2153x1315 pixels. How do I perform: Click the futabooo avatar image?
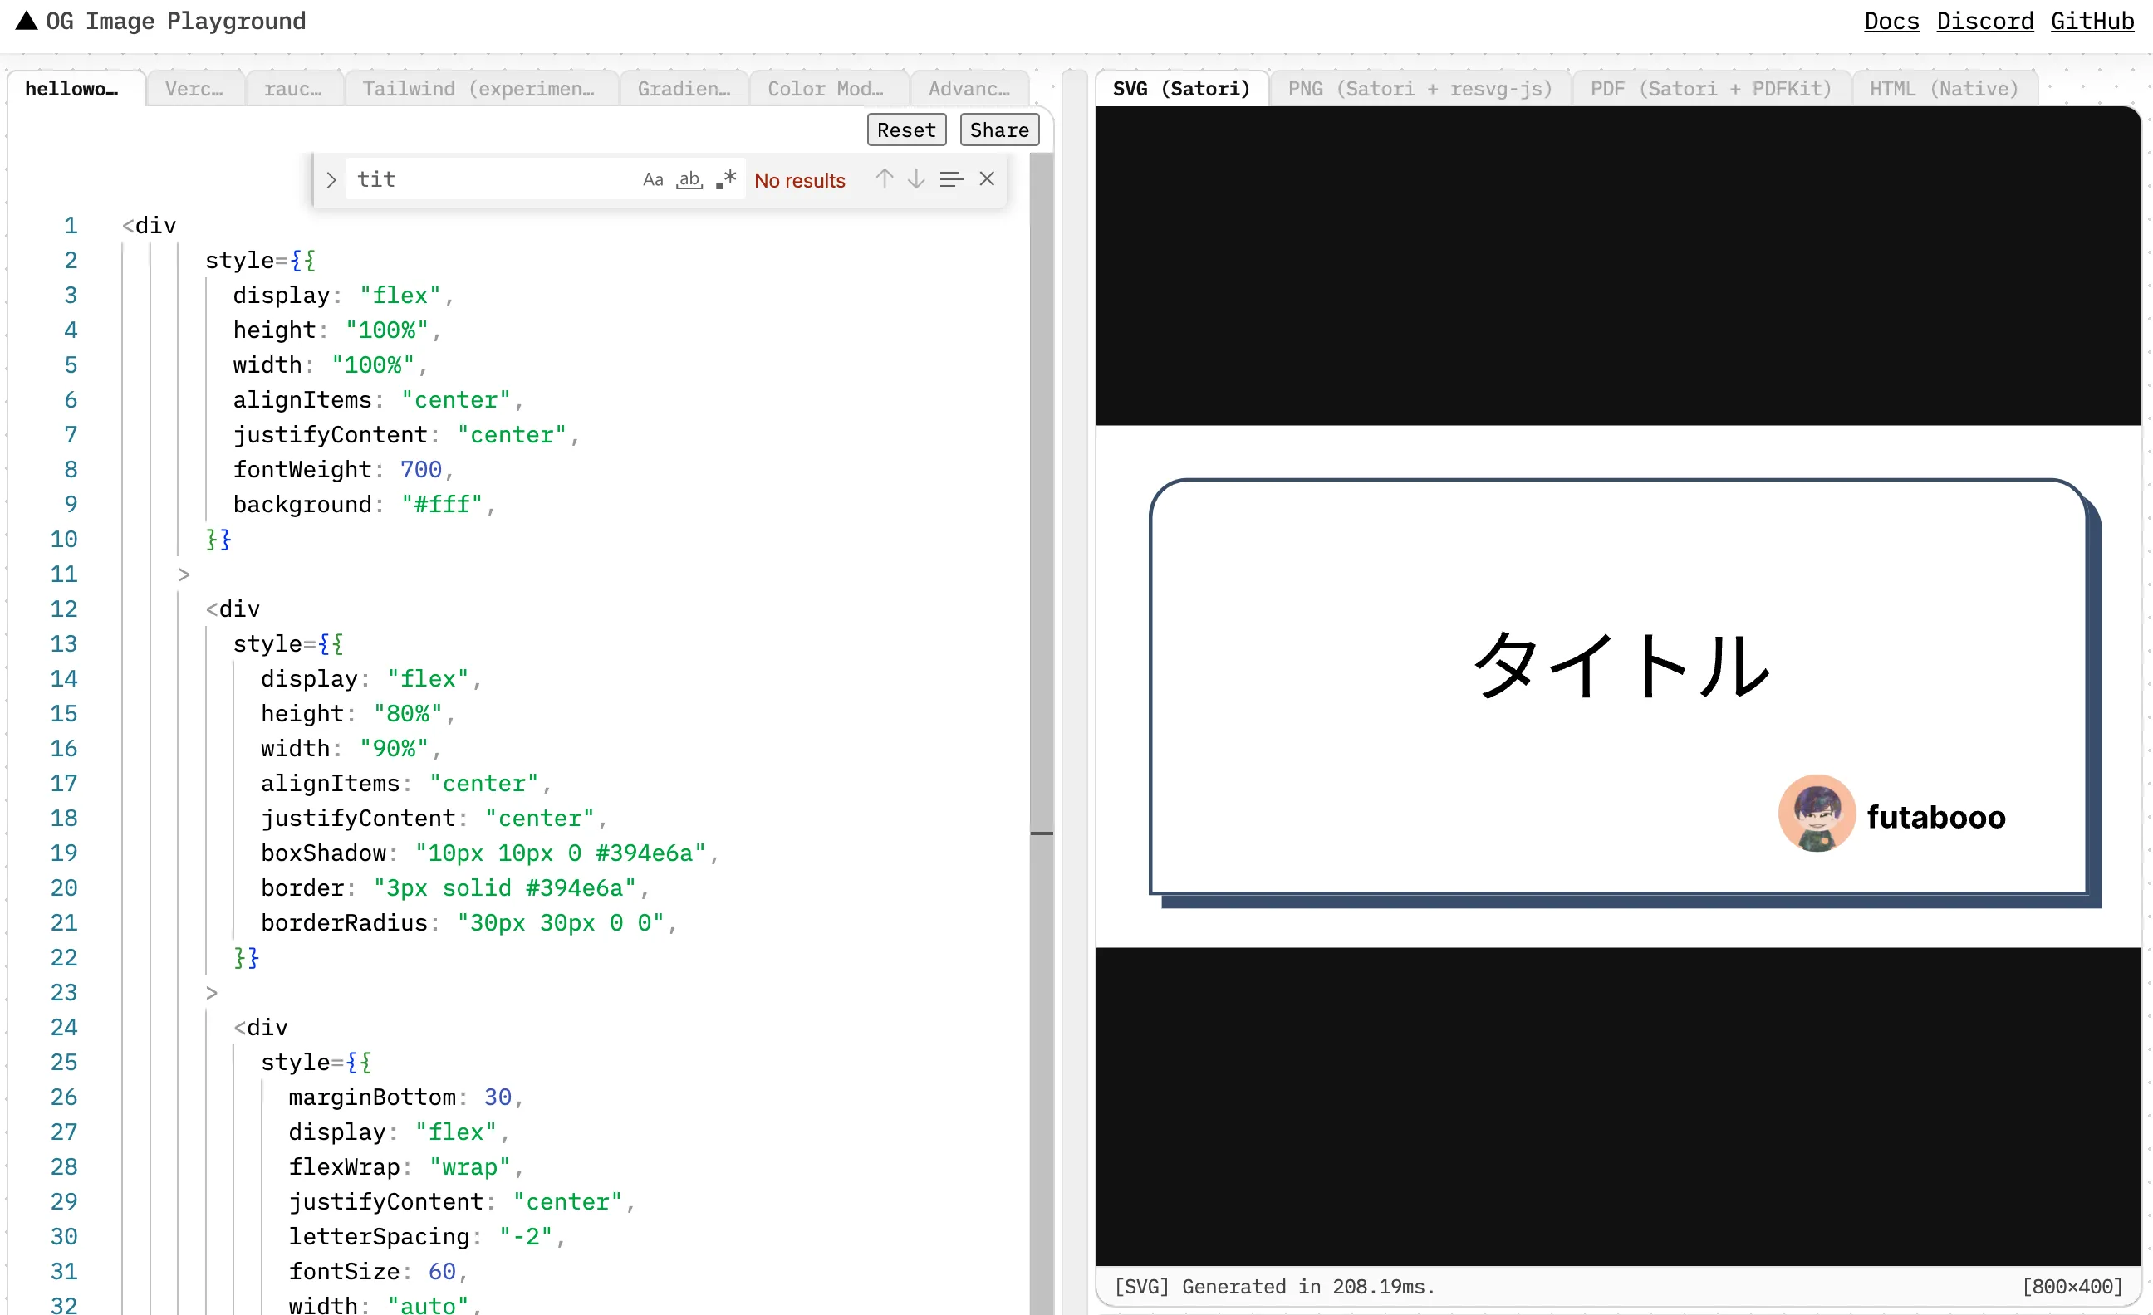(1816, 813)
